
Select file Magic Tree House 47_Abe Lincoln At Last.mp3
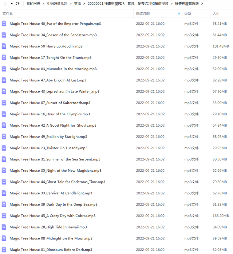coord(48,80)
